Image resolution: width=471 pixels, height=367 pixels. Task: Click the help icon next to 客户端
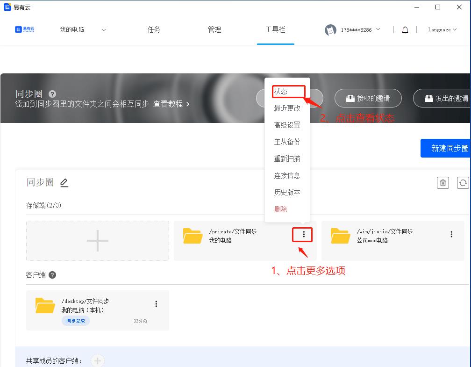coord(52,275)
